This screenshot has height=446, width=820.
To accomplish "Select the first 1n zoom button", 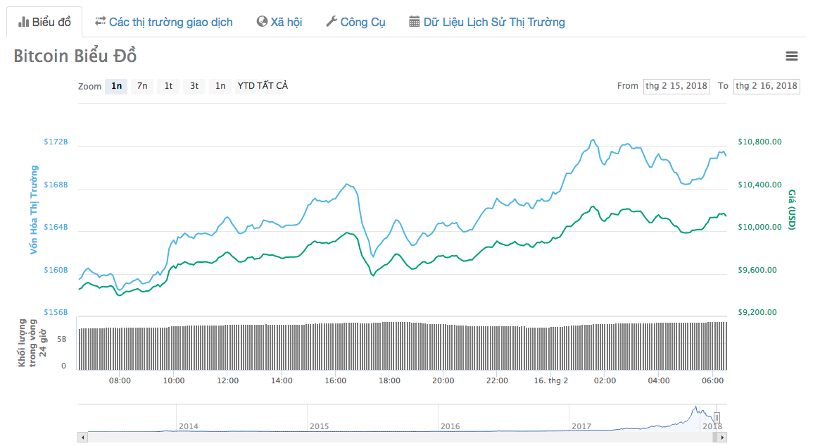I will tap(116, 86).
